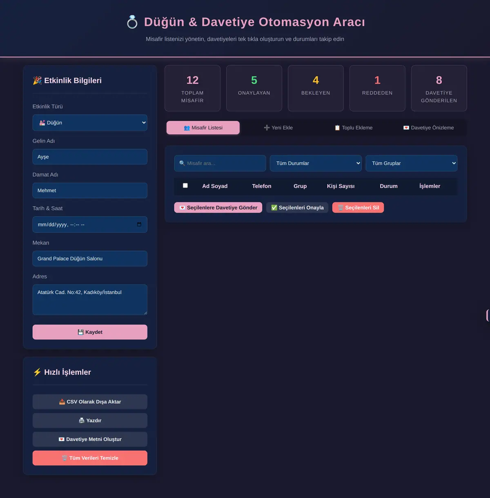Click the envelope icon on the Davetiye Önizleme tab
Image resolution: width=490 pixels, height=498 pixels.
point(406,128)
